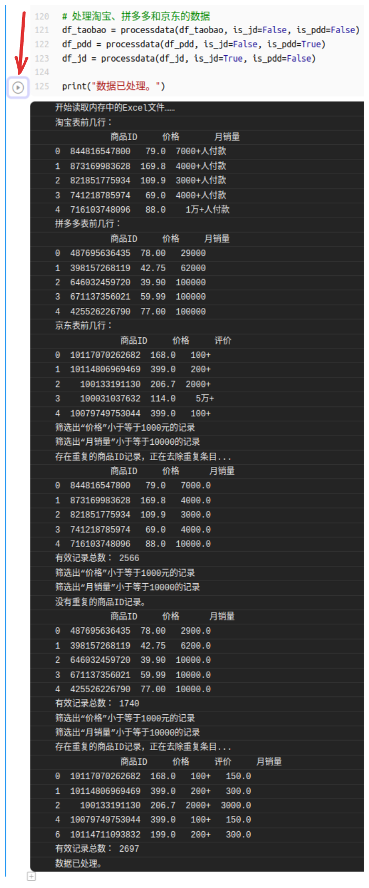Place cursor in the df_pdd = processdata code line

coord(193,44)
